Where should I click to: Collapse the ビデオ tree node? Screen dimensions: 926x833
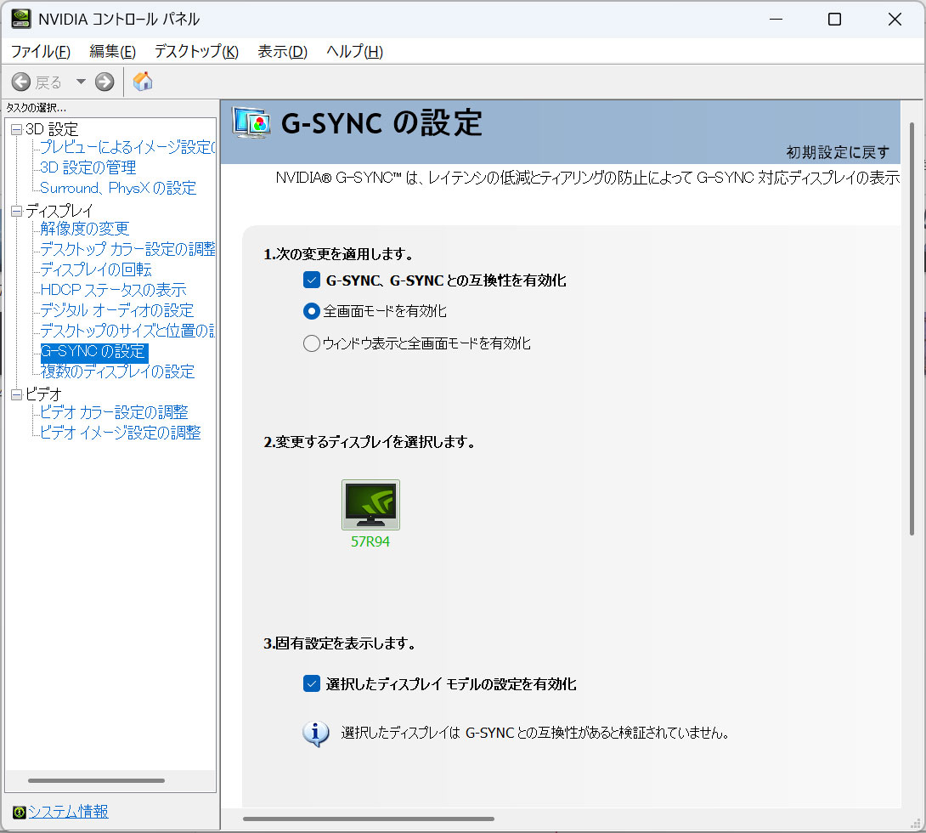coord(16,394)
